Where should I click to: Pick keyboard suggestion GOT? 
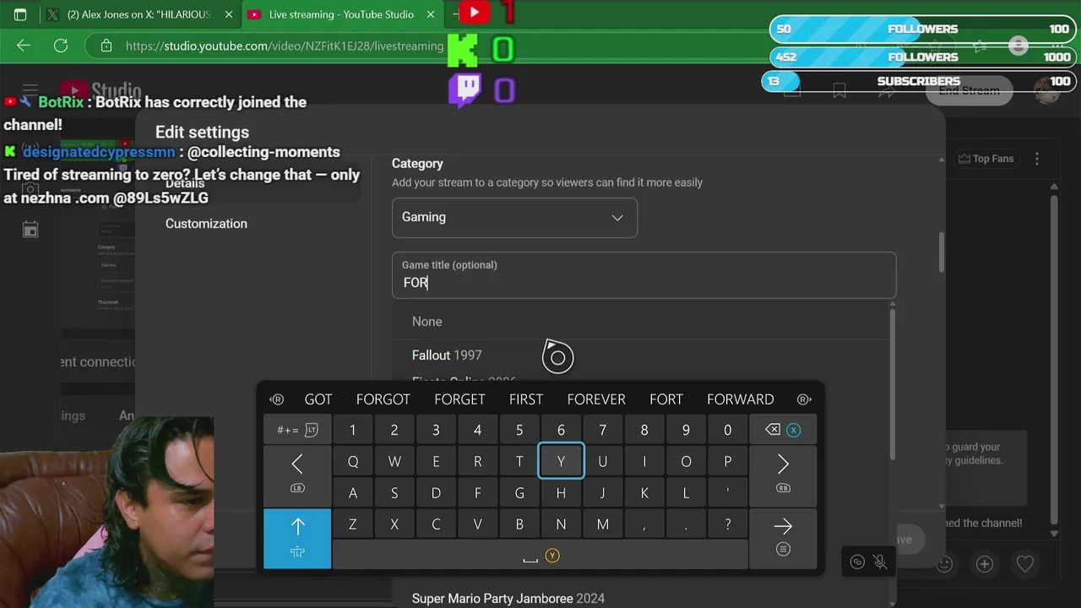(x=318, y=399)
